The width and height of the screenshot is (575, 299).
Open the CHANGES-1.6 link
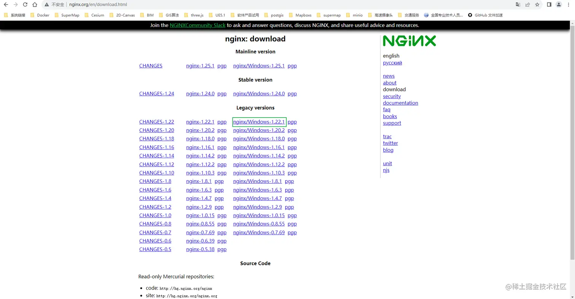click(x=155, y=190)
